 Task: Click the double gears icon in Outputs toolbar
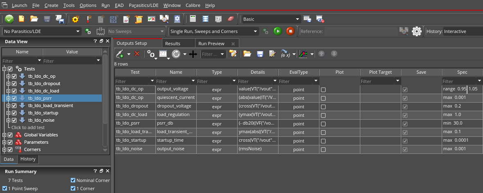click(x=151, y=54)
